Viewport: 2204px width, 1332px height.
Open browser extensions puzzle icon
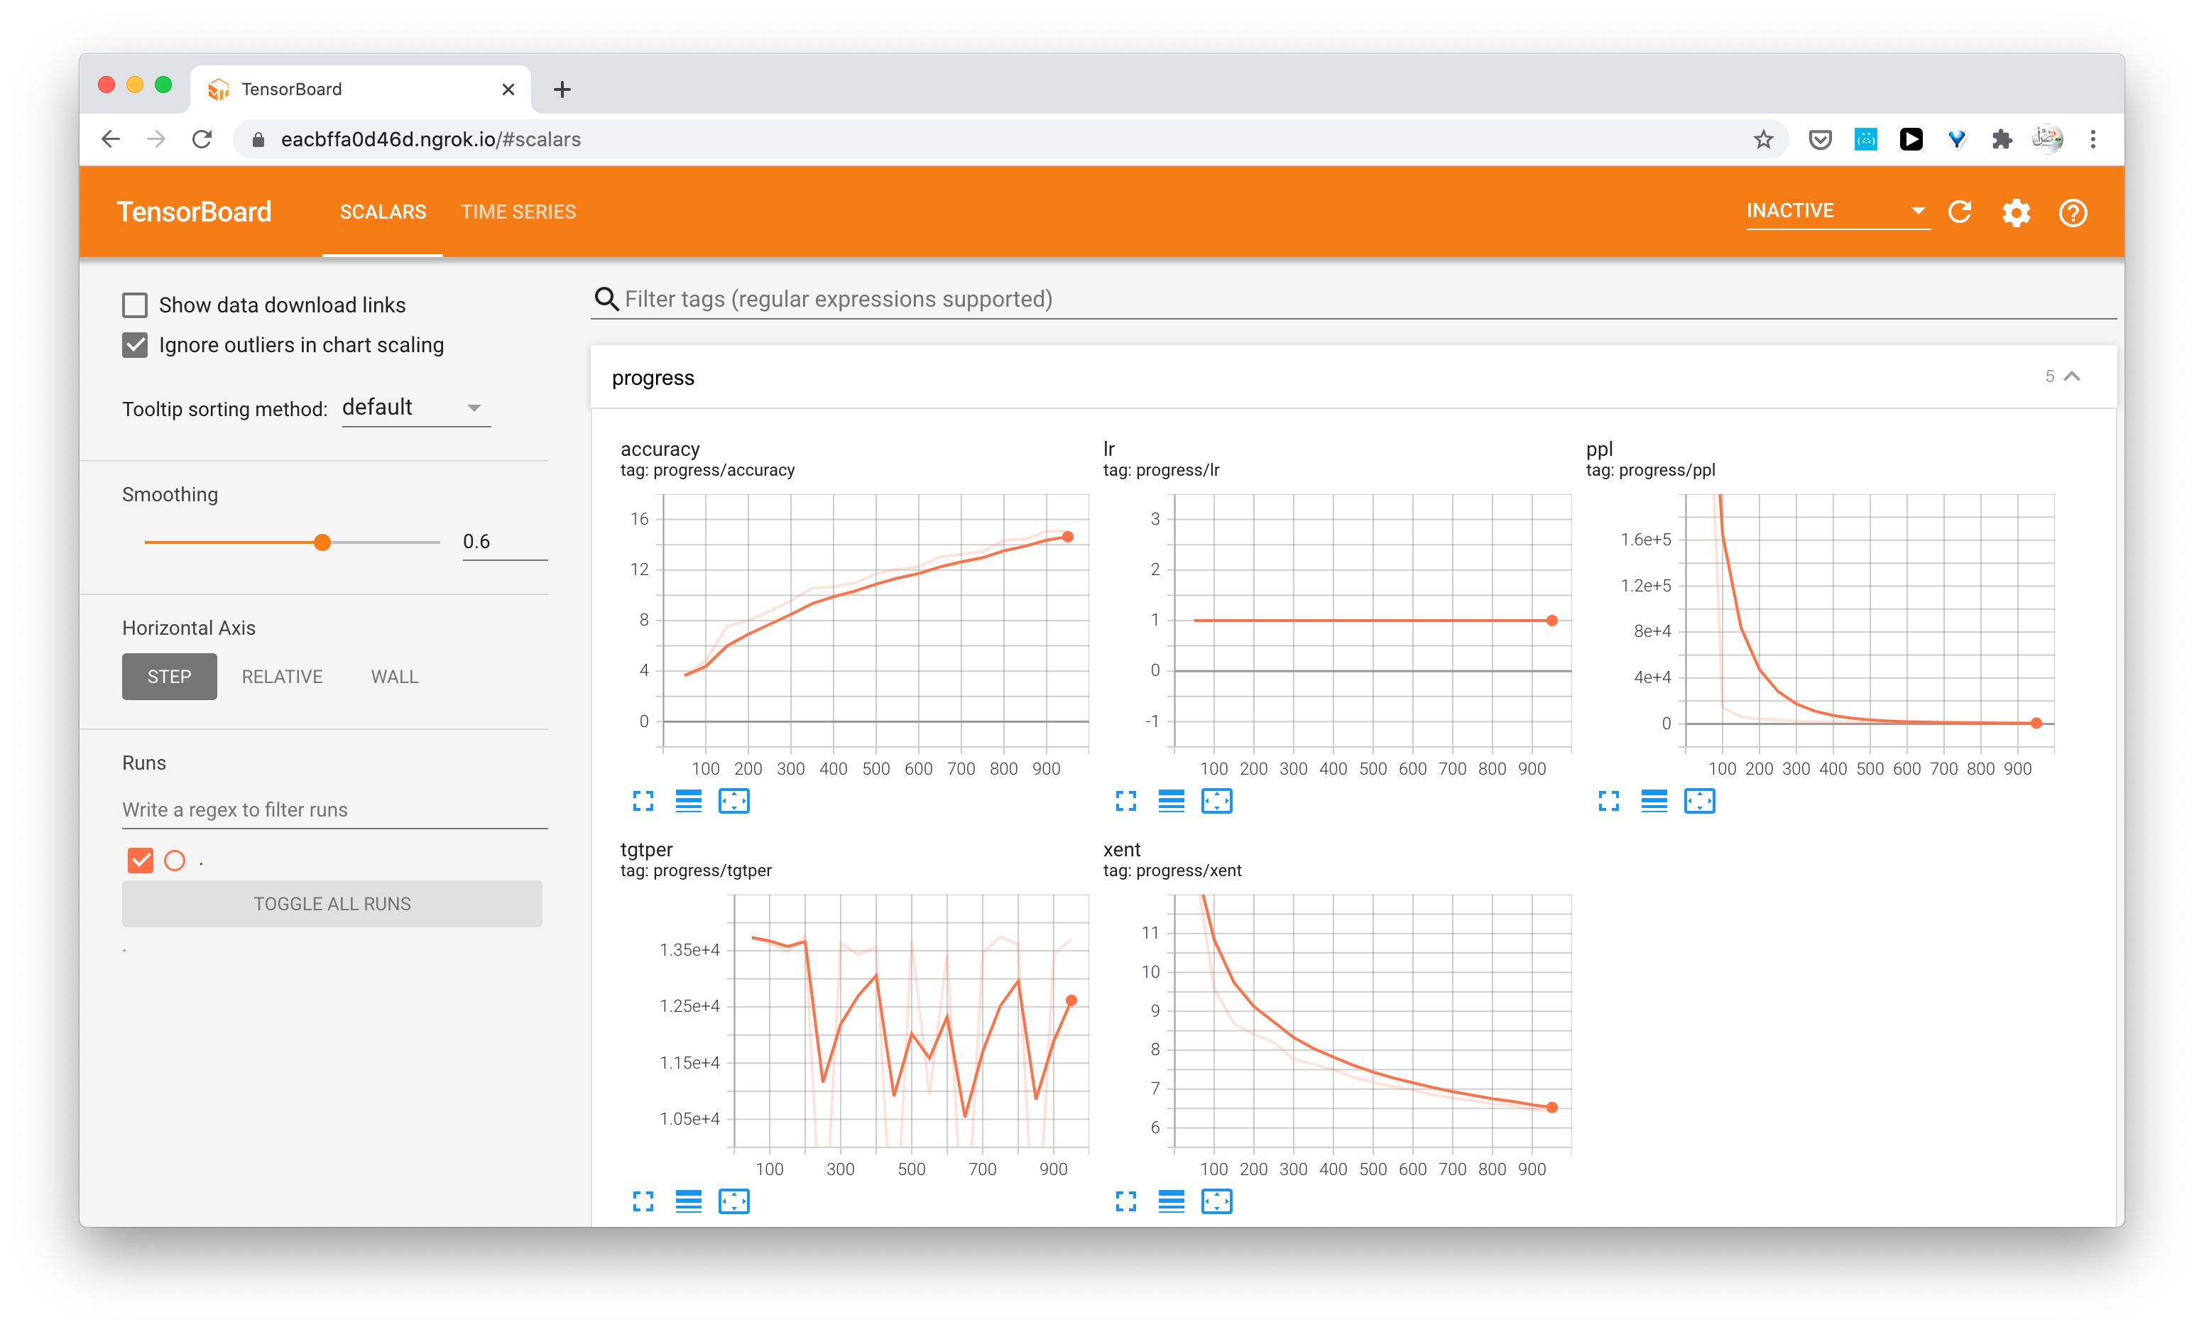coord(2002,140)
